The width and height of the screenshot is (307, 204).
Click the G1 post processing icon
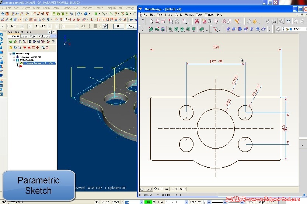point(39,41)
